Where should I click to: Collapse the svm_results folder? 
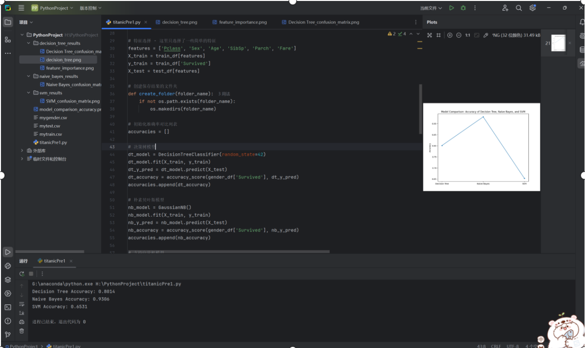pos(29,93)
